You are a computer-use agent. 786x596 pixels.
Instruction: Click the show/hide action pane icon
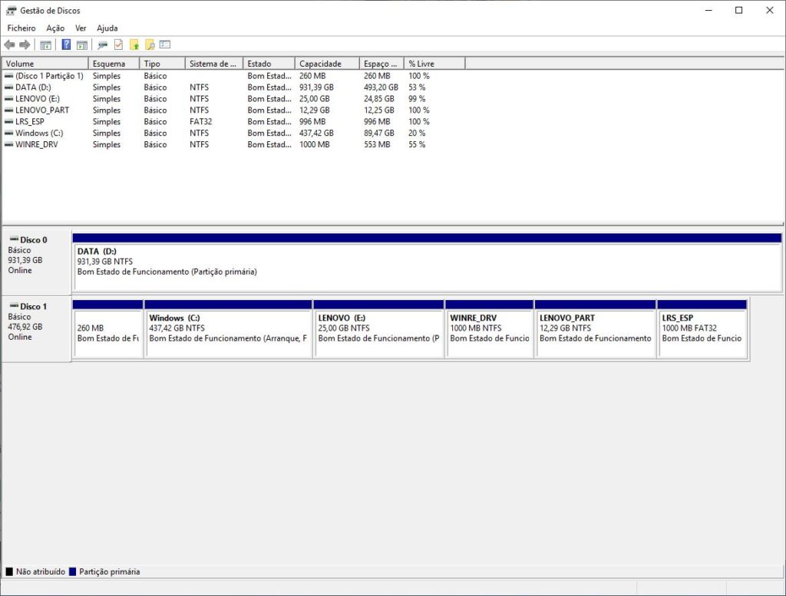point(82,44)
